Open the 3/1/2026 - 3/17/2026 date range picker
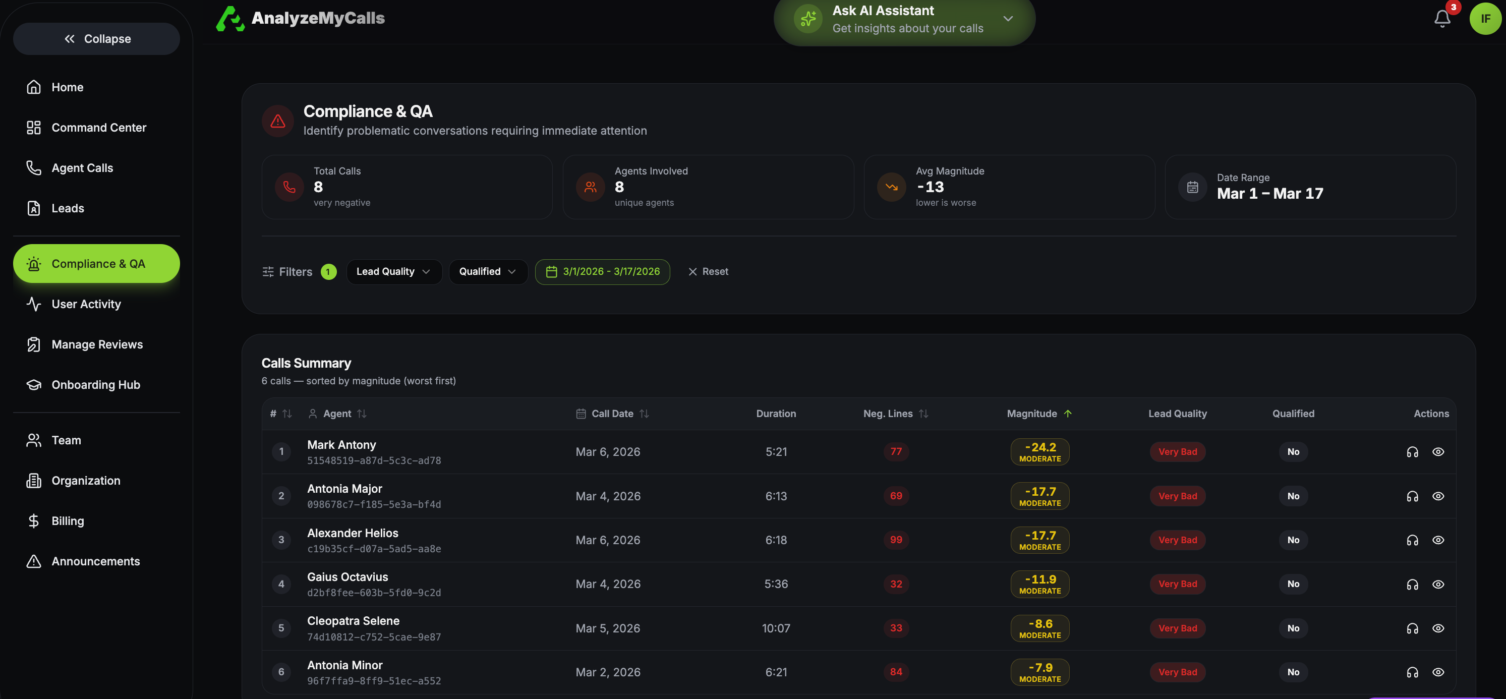1506x699 pixels. 602,272
